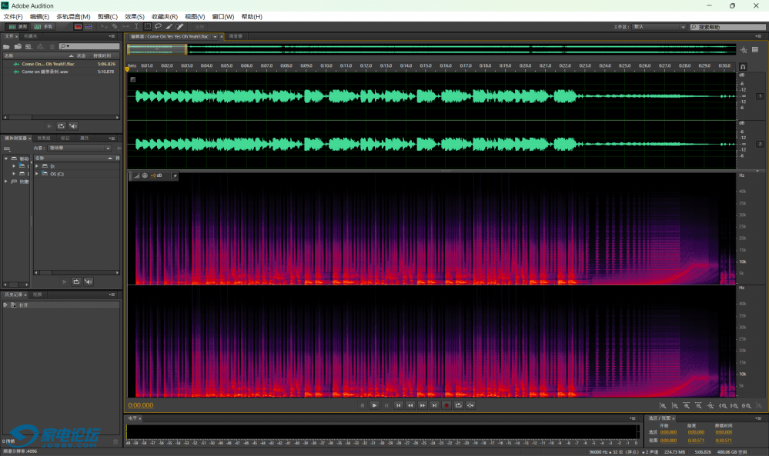Expand the D: drive in the Media Browser list
The image size is (769, 456).
point(37,166)
